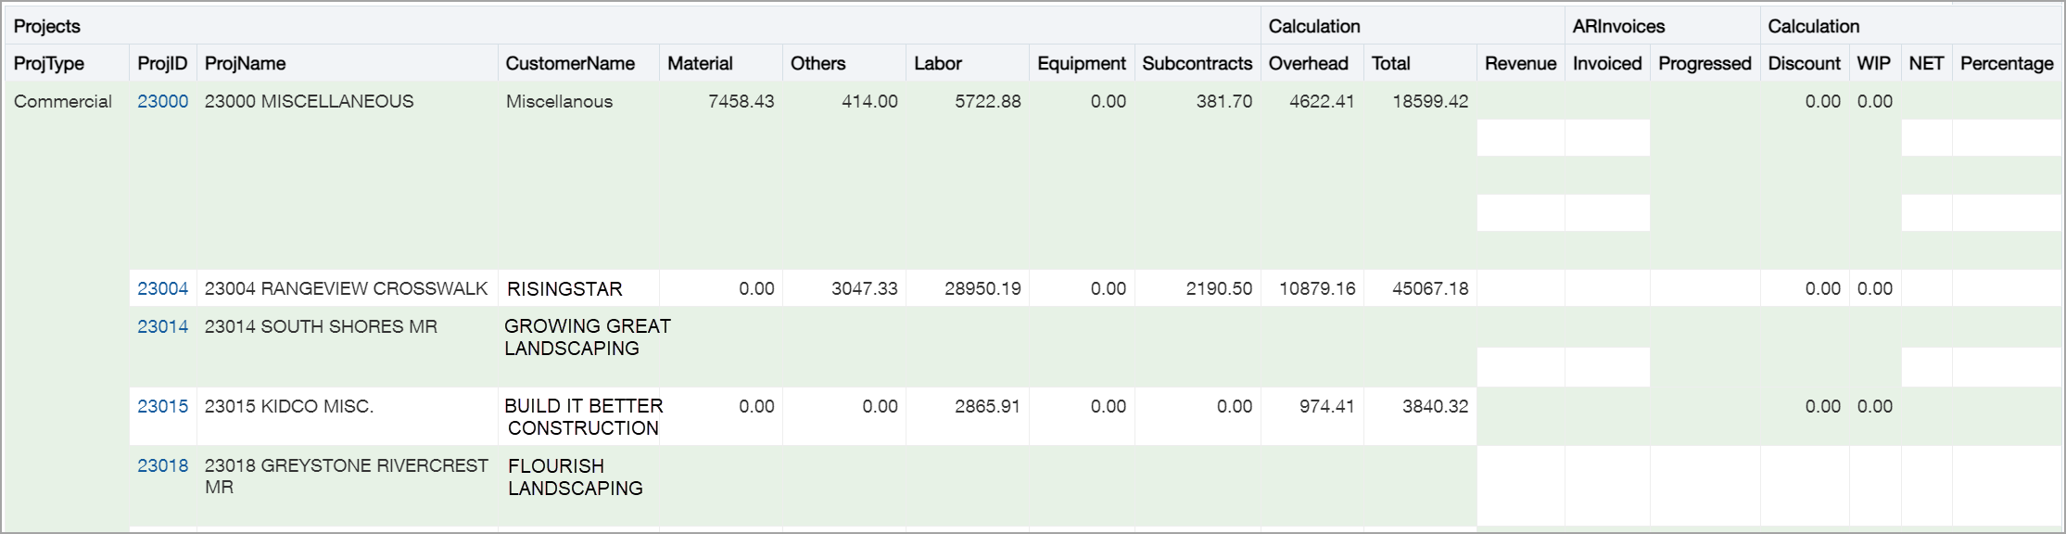Select the Commercial project type cell
The height and width of the screenshot is (534, 2066).
click(63, 101)
